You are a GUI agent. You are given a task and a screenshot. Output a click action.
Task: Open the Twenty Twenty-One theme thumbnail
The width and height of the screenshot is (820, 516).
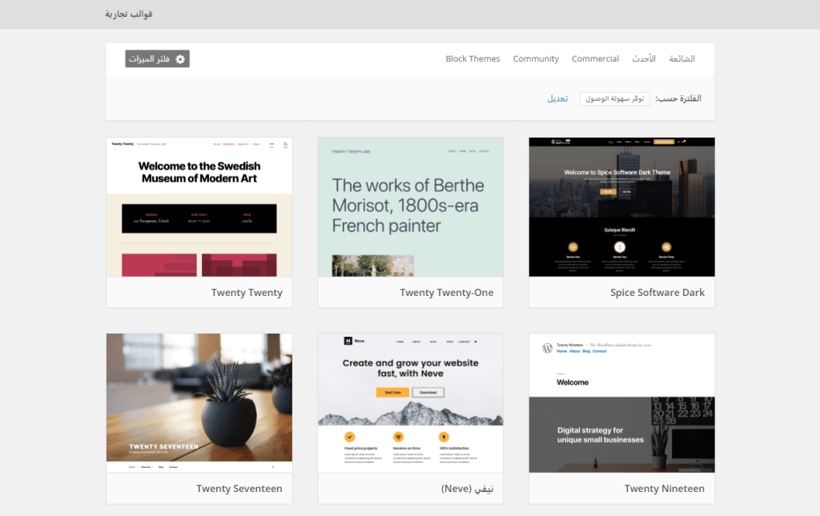click(411, 207)
